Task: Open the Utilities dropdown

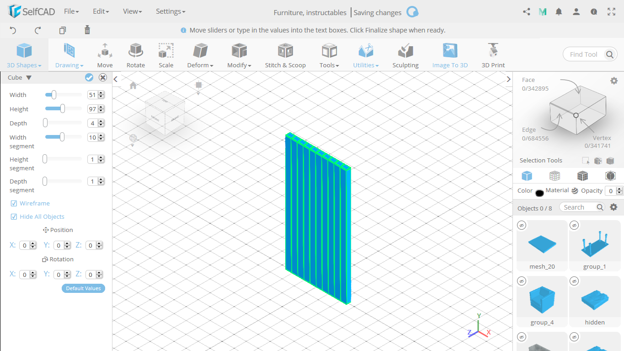Action: [x=366, y=55]
